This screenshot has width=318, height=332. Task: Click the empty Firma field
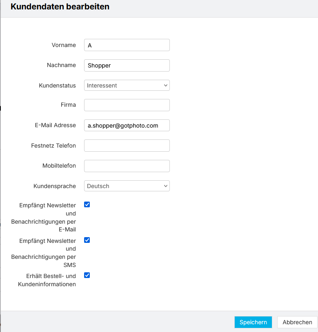(x=127, y=105)
